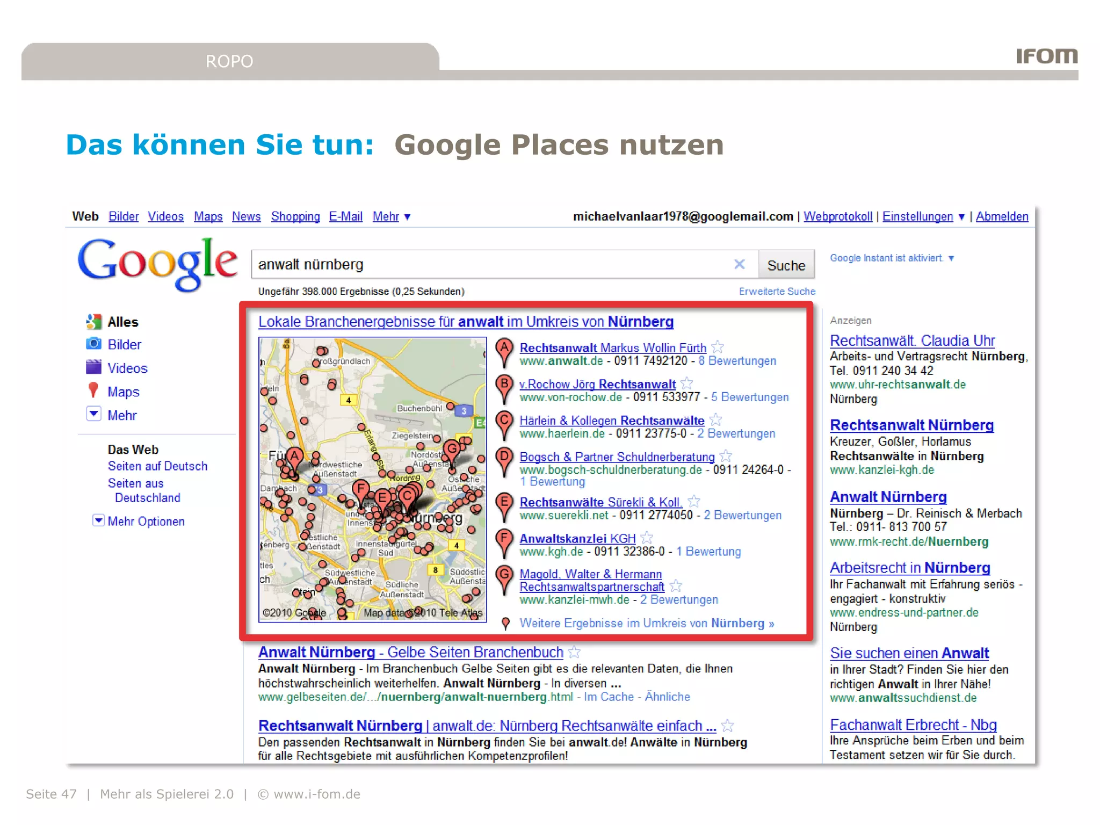Click the Maps pin icon in sidebar
The width and height of the screenshot is (1100, 825).
tap(93, 390)
